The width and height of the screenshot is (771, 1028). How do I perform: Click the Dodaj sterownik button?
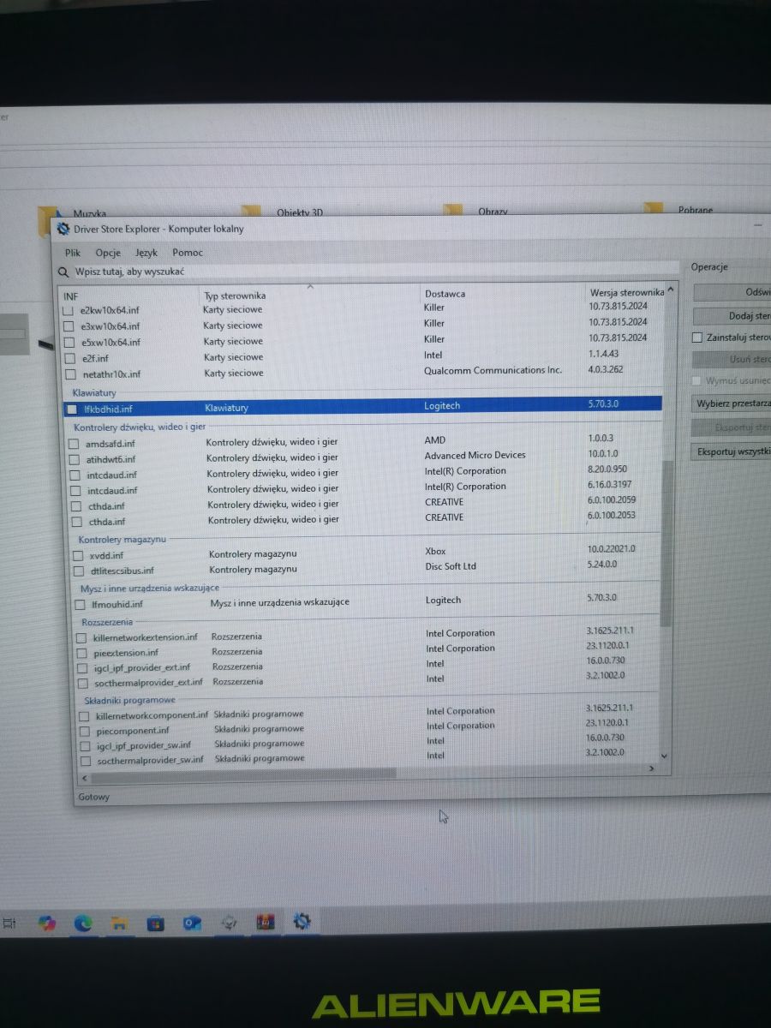(732, 316)
